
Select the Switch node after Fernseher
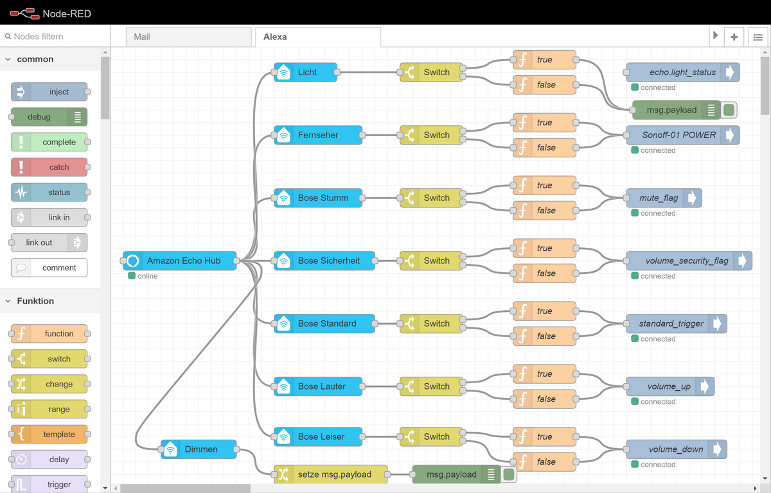[431, 135]
